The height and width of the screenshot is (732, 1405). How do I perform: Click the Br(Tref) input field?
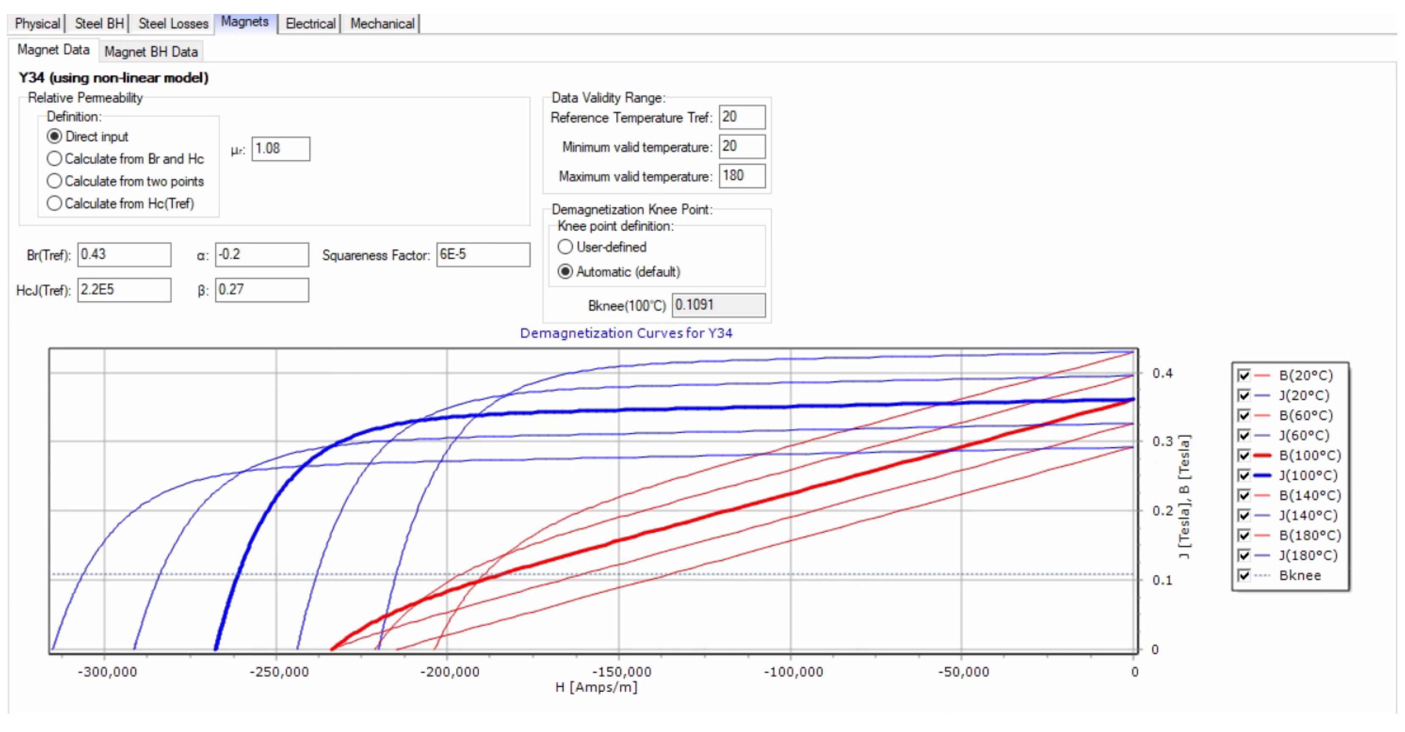(x=124, y=254)
